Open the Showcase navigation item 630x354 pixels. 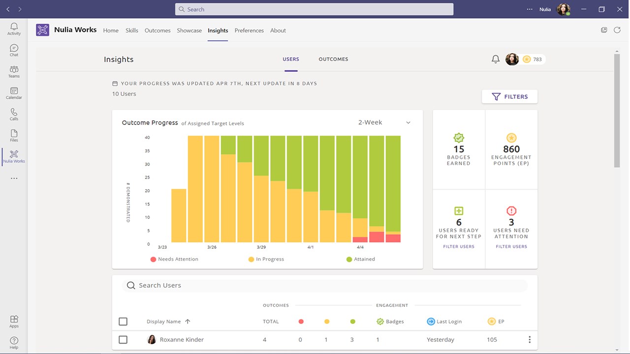(x=189, y=30)
